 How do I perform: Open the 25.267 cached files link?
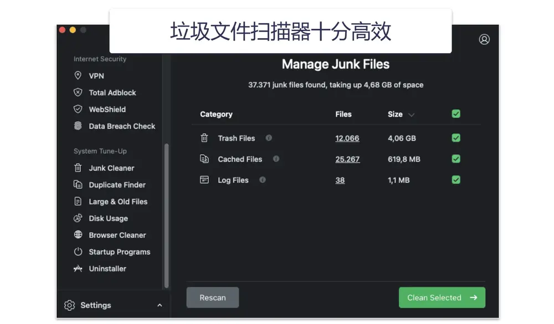coord(347,159)
